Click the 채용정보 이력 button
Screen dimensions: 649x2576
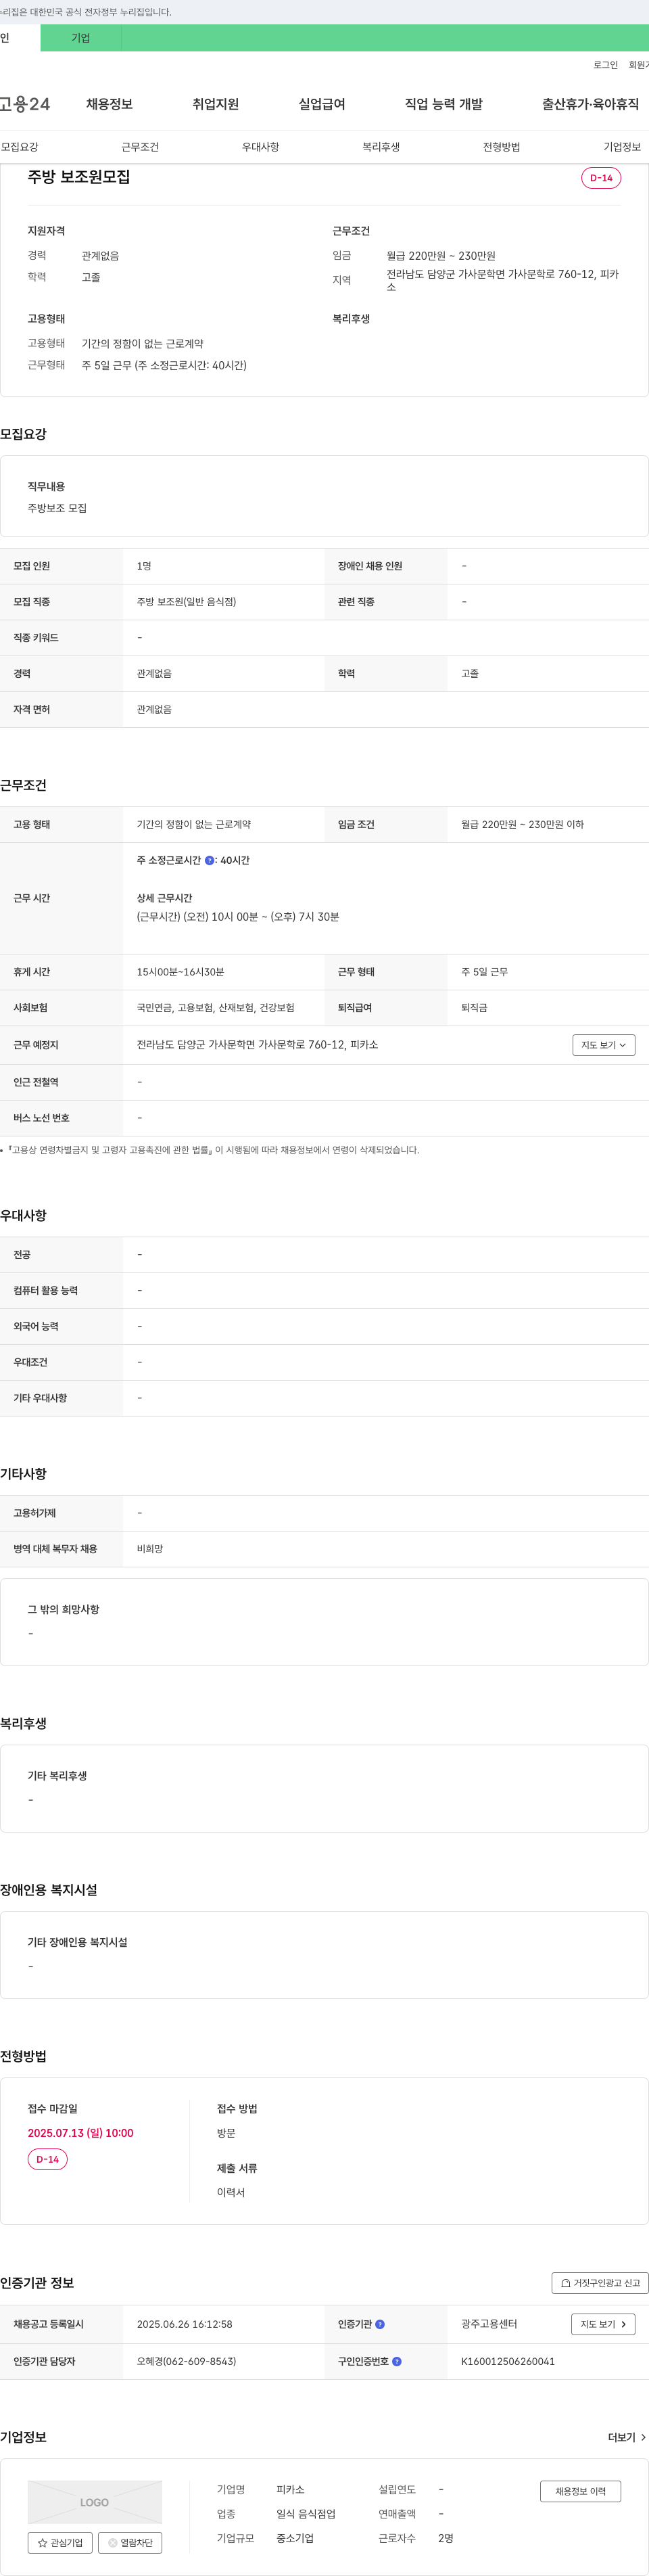(580, 2491)
